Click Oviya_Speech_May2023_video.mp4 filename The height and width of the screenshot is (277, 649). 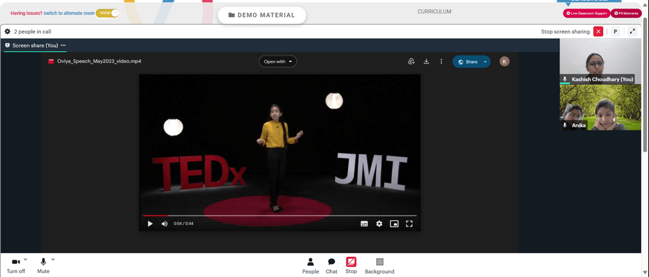tap(99, 61)
